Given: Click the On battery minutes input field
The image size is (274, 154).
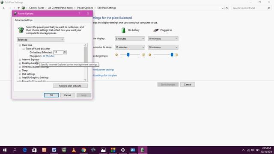Looking at the screenshot, I should pos(58,52).
